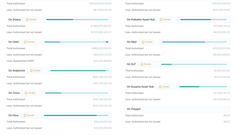Select the On Kava section label
The width and height of the screenshot is (236, 135).
click(13, 115)
